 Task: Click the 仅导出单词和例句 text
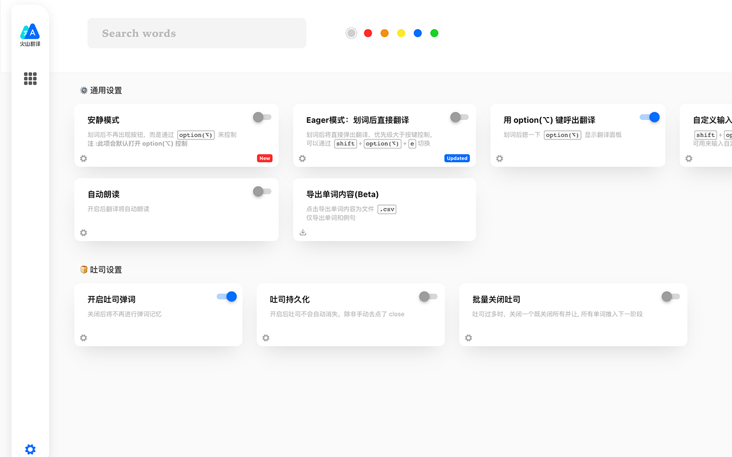331,218
